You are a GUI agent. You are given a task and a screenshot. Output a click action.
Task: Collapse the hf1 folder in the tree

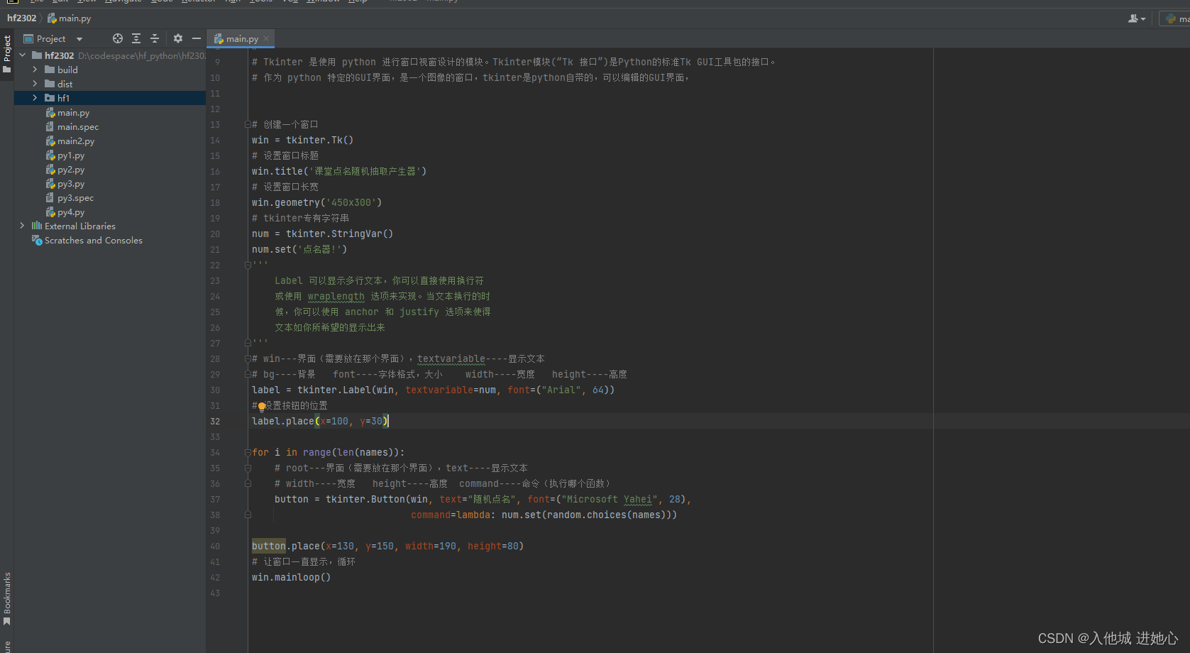point(35,98)
